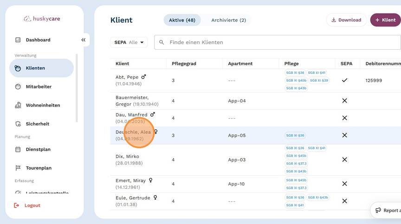Click the huskycare logo
This screenshot has width=401, height=224.
[x=42, y=19]
